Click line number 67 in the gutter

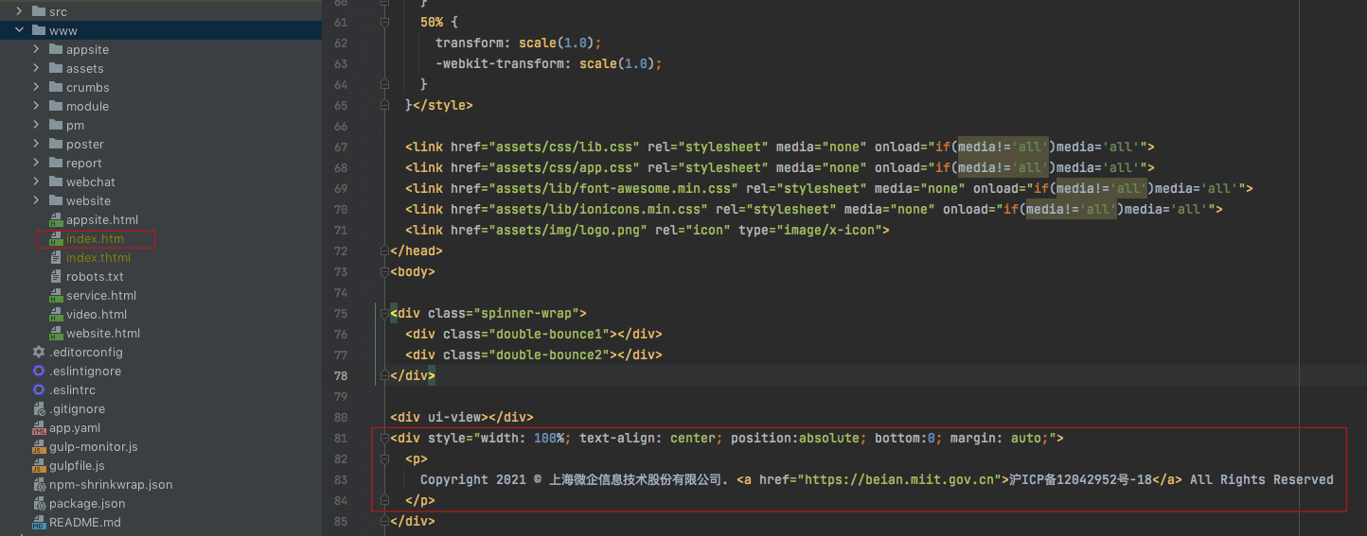341,147
